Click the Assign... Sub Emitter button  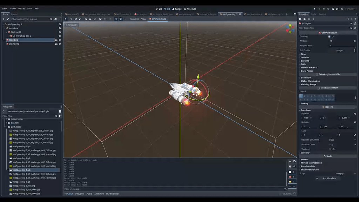[340, 50]
